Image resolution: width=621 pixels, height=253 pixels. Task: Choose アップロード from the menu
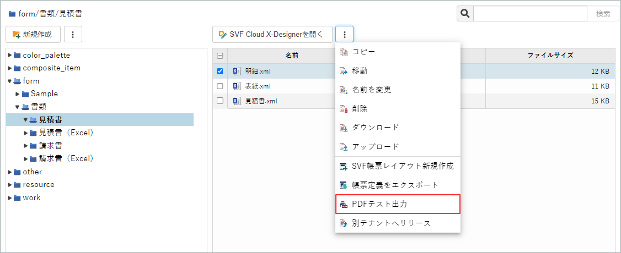[x=398, y=147]
